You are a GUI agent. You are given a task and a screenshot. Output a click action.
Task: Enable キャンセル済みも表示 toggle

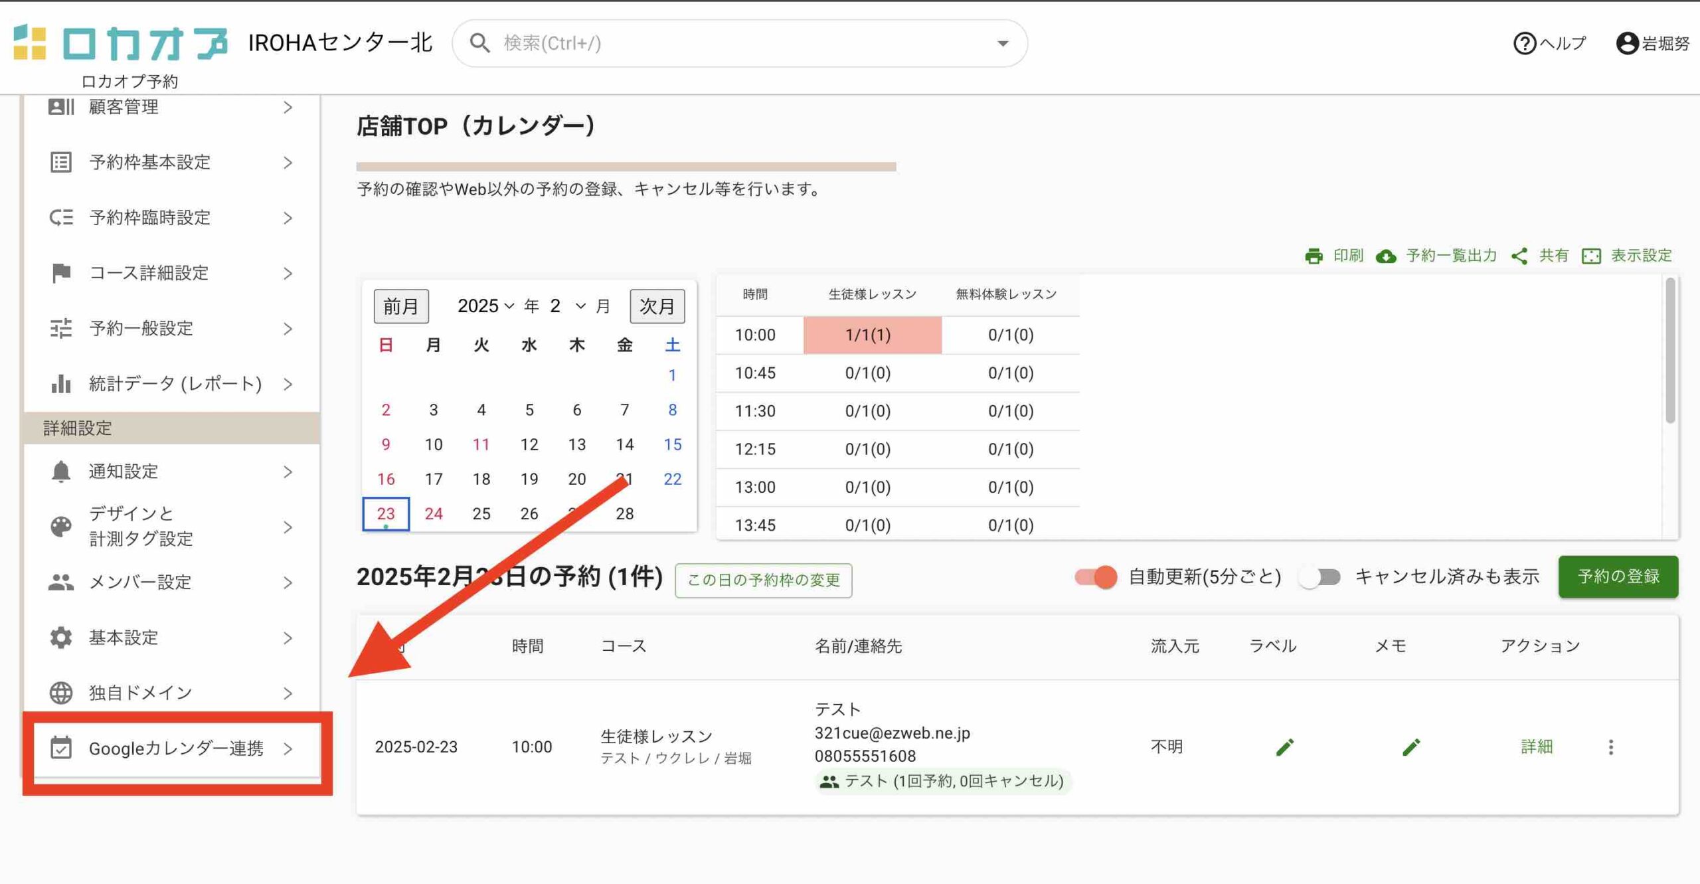click(x=1319, y=576)
